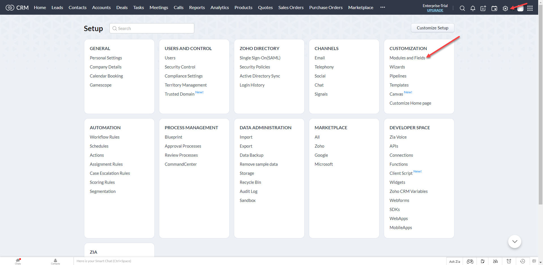The image size is (543, 265).
Task: Click the reminders alarm clock icon
Action: click(509, 261)
